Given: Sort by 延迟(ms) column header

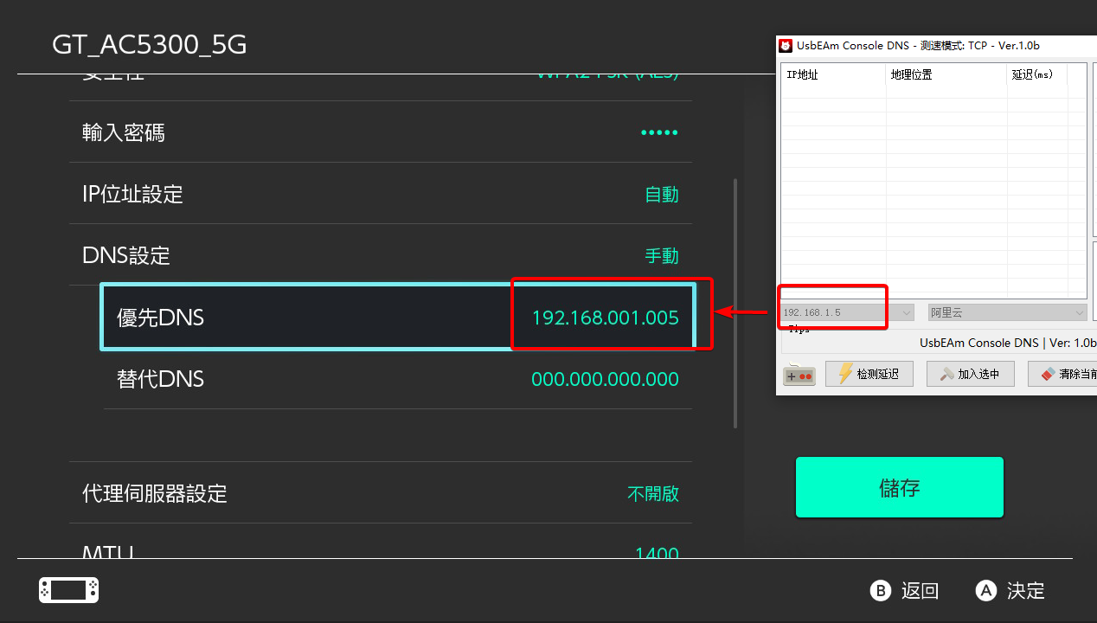Looking at the screenshot, I should [x=1036, y=74].
